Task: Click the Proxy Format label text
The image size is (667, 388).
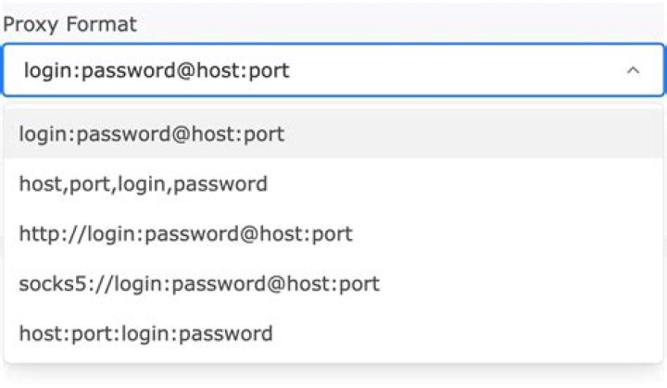Action: point(70,25)
